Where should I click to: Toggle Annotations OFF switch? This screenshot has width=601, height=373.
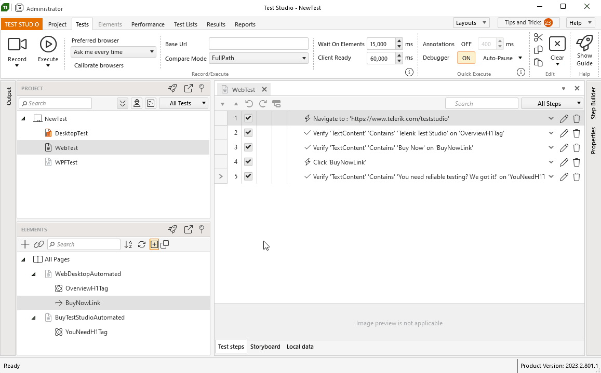(x=466, y=44)
